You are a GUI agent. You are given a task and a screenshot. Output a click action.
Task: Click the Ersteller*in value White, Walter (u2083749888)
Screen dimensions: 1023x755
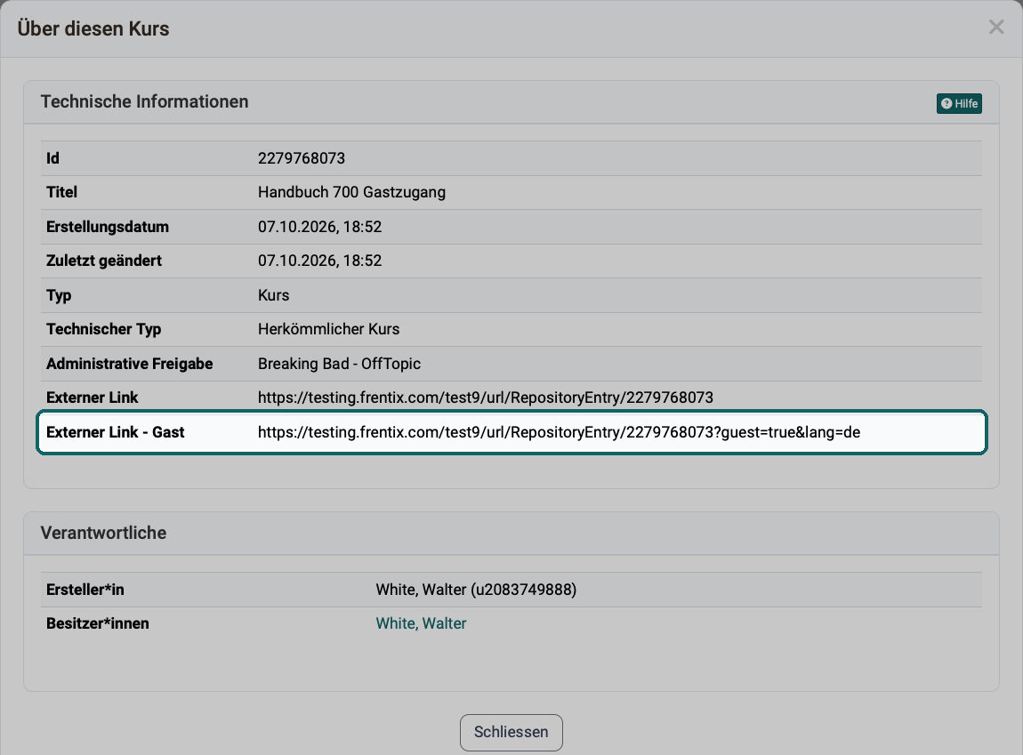pos(476,590)
